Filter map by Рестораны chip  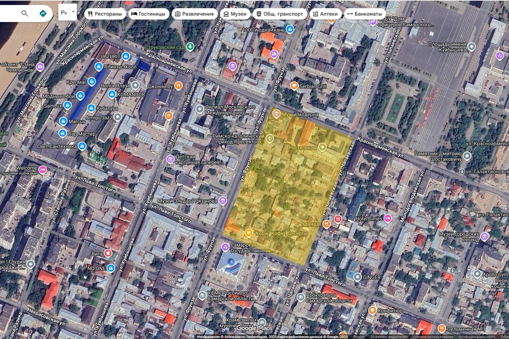(105, 14)
